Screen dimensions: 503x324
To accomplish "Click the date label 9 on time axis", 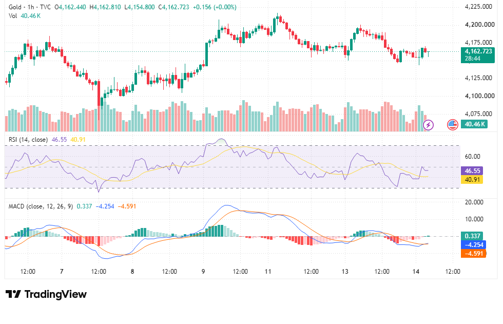I will pos(203,272).
